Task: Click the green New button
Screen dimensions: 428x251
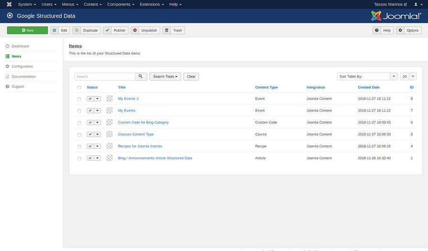Action: pyautogui.click(x=27, y=30)
